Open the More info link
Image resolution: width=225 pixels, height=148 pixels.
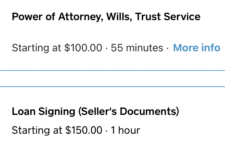click(196, 48)
